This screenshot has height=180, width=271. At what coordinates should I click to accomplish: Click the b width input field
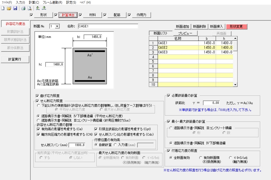click(x=93, y=37)
